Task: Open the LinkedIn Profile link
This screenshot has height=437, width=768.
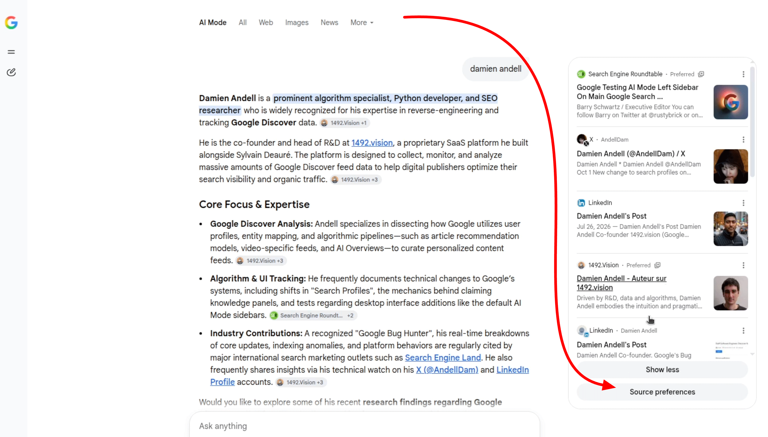Action: [513, 370]
